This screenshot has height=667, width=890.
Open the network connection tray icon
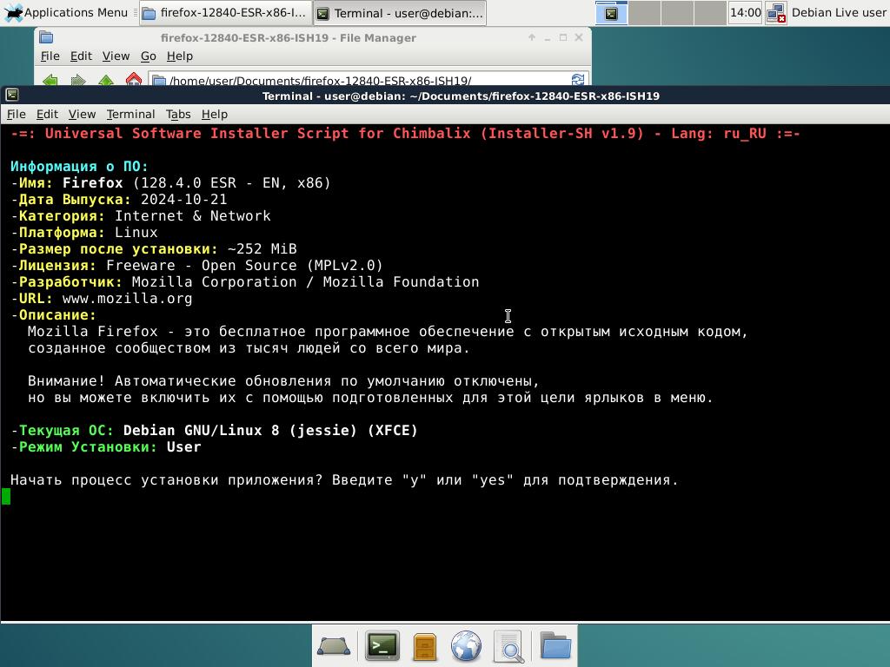point(775,13)
